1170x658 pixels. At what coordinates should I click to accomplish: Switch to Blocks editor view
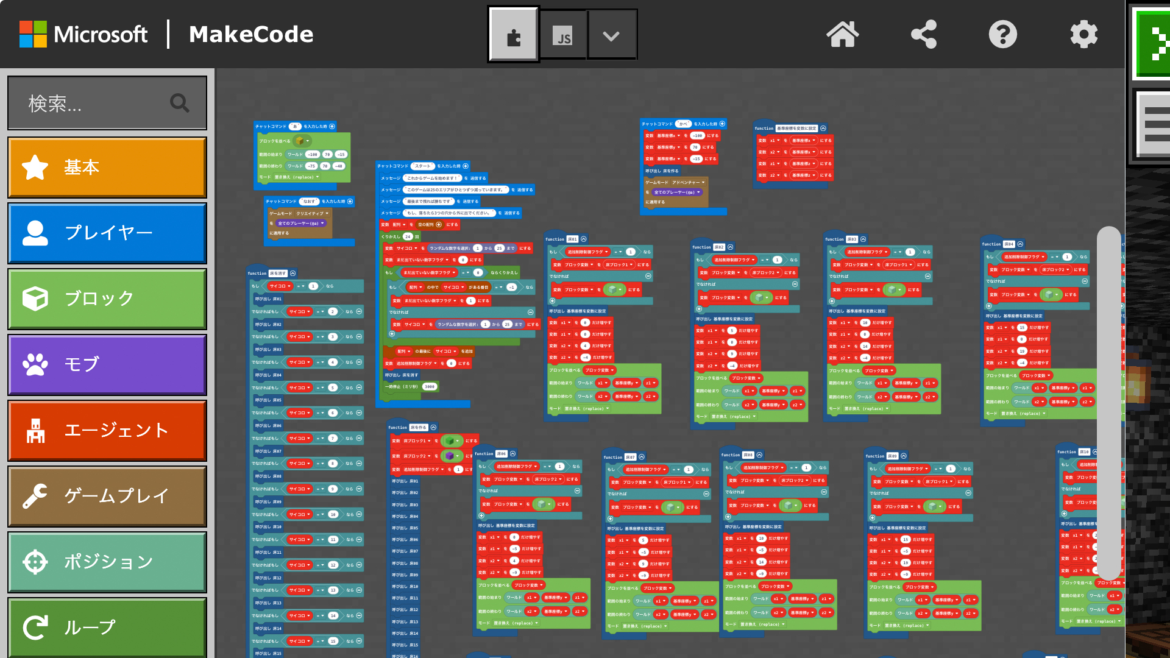(514, 35)
